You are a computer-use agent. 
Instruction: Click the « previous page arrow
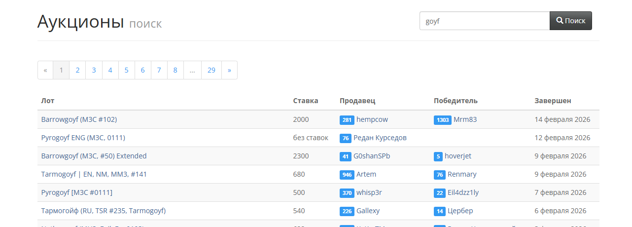point(45,70)
